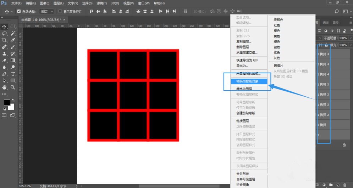Select the Eyedropper tool
Viewport: 353px width, 188px height.
13,40
